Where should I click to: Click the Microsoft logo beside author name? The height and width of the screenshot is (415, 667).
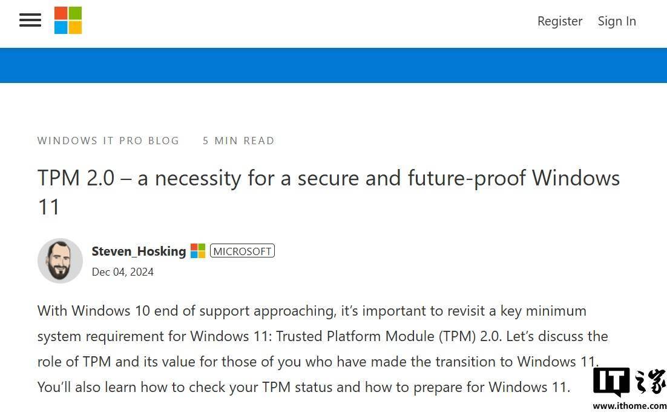coord(198,251)
